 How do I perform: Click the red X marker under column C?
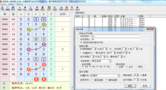coord(36,79)
